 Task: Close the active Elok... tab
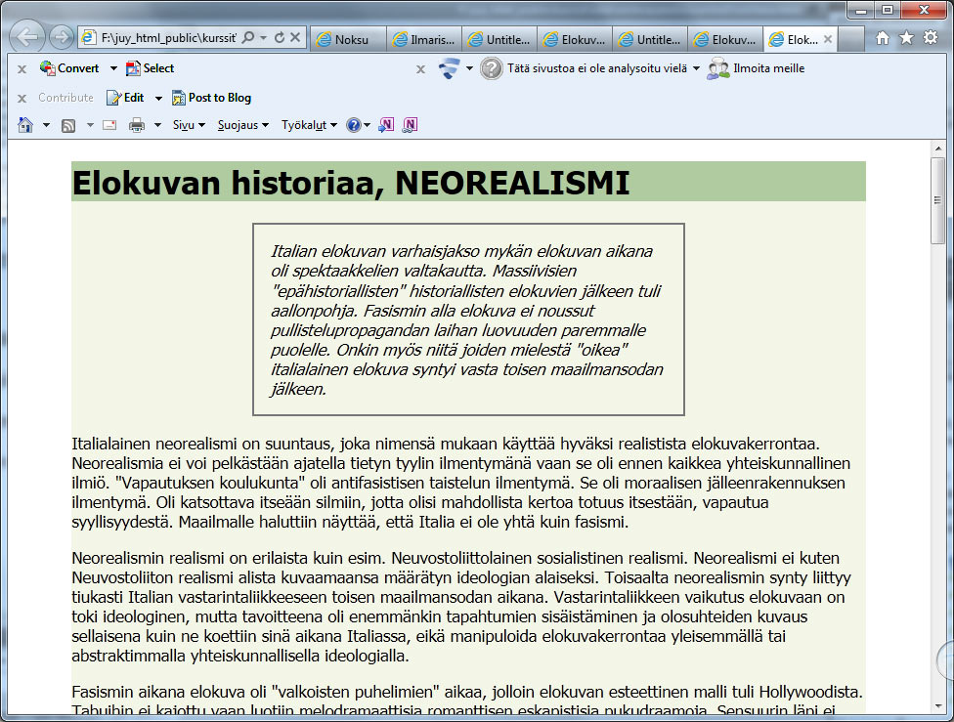click(827, 40)
